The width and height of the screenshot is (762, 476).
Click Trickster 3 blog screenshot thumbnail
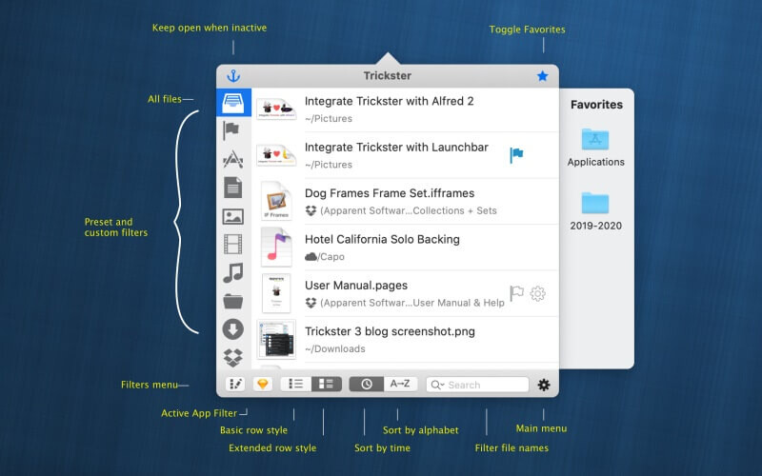click(x=276, y=339)
